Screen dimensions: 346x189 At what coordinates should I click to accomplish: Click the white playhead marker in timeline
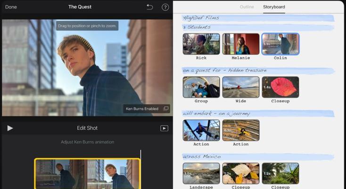140,154
